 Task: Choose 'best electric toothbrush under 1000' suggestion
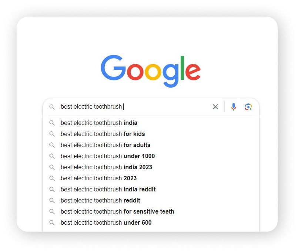tap(151, 156)
